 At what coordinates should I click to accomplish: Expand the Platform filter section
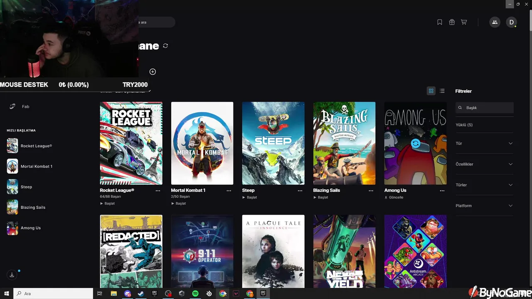[x=485, y=206]
